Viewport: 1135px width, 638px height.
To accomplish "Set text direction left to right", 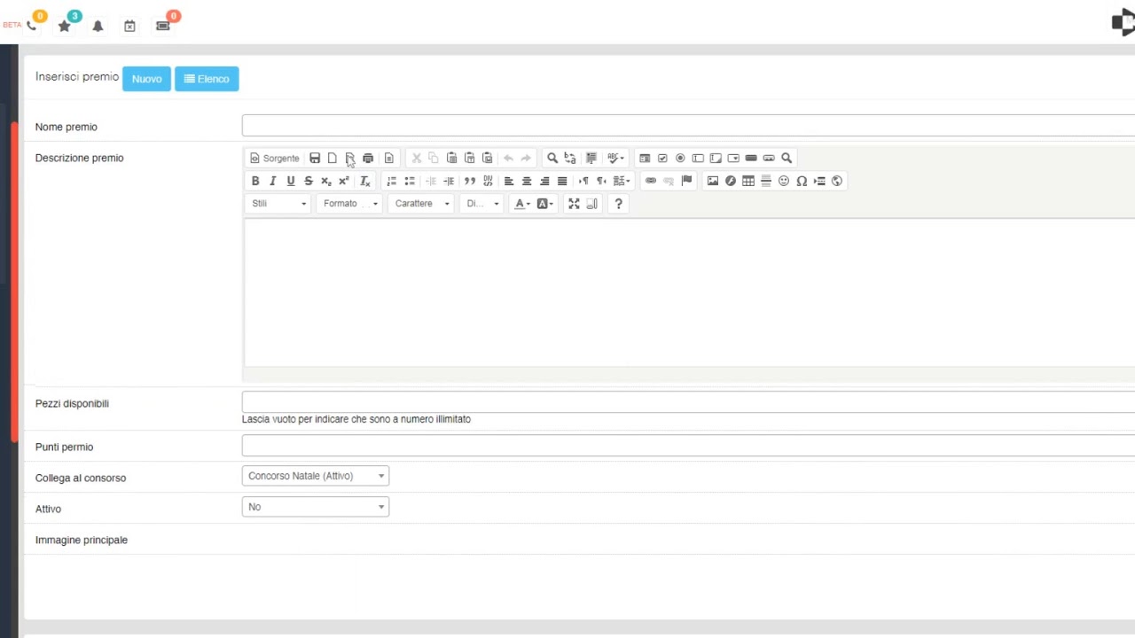I will tap(583, 181).
